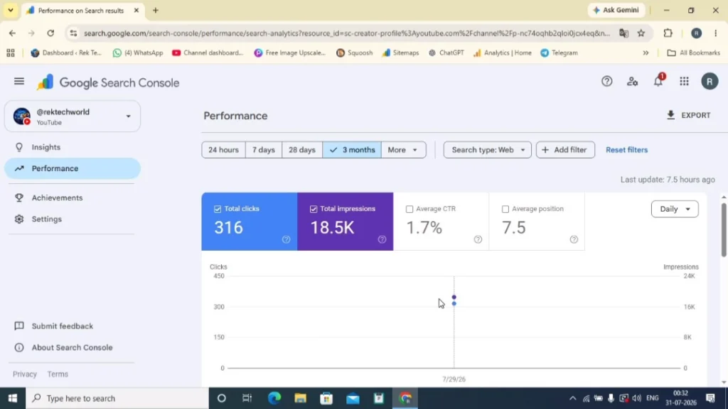728x409 pixels.
Task: Open the Privacy link
Action: (x=25, y=373)
